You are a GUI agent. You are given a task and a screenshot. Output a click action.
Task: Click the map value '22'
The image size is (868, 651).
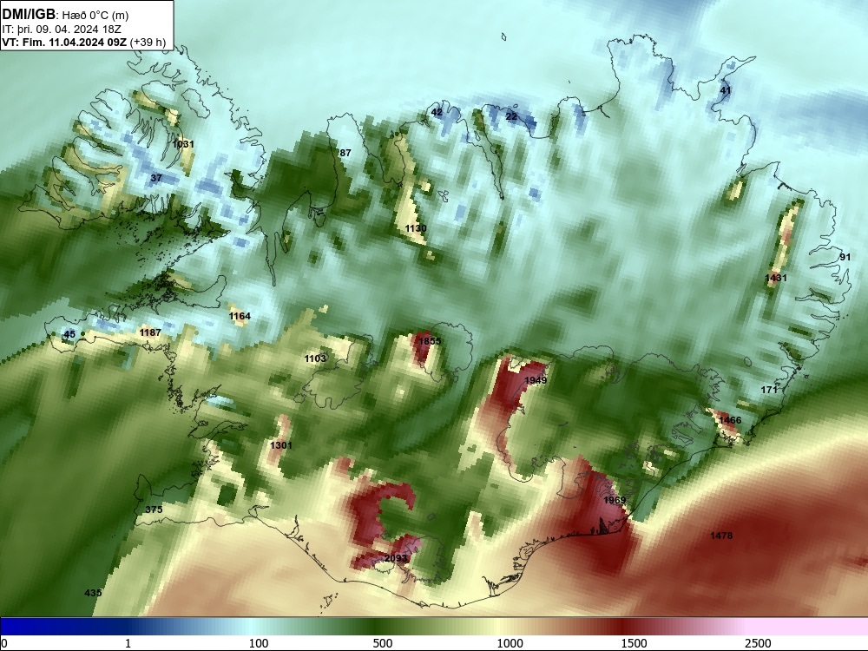511,116
